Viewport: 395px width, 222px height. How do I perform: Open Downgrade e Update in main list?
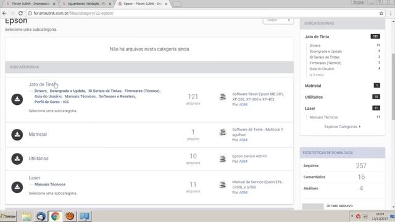coord(67,91)
